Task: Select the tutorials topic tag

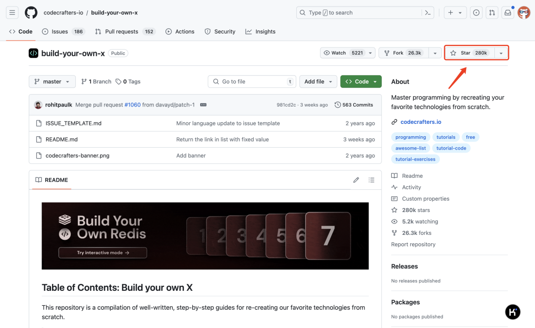Action: (x=446, y=137)
